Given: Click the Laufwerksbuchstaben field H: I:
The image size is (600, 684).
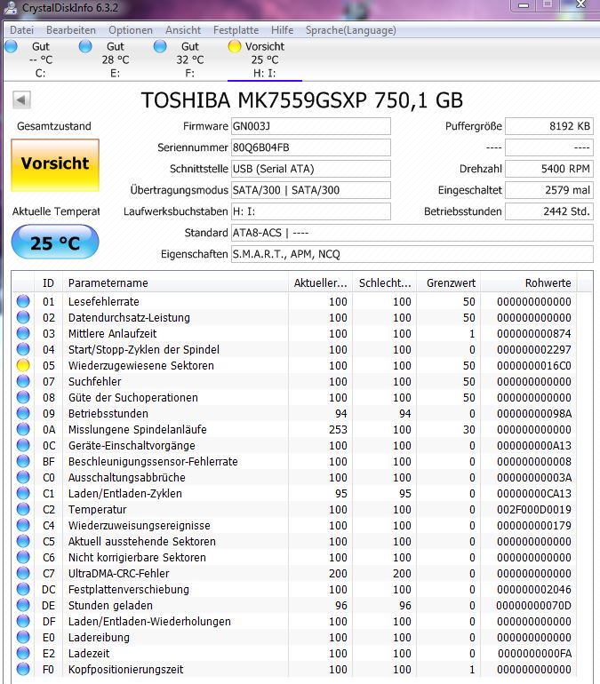Looking at the screenshot, I should 311,211.
